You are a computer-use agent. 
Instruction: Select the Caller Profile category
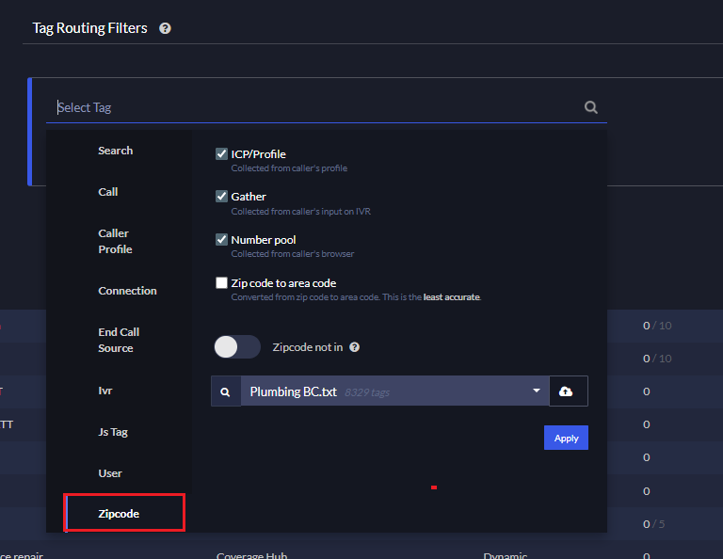[115, 241]
